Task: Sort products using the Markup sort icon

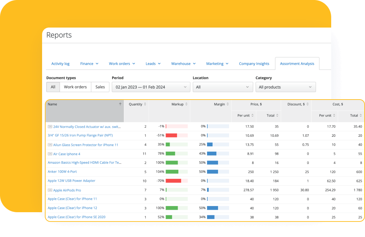Action: 187,104
